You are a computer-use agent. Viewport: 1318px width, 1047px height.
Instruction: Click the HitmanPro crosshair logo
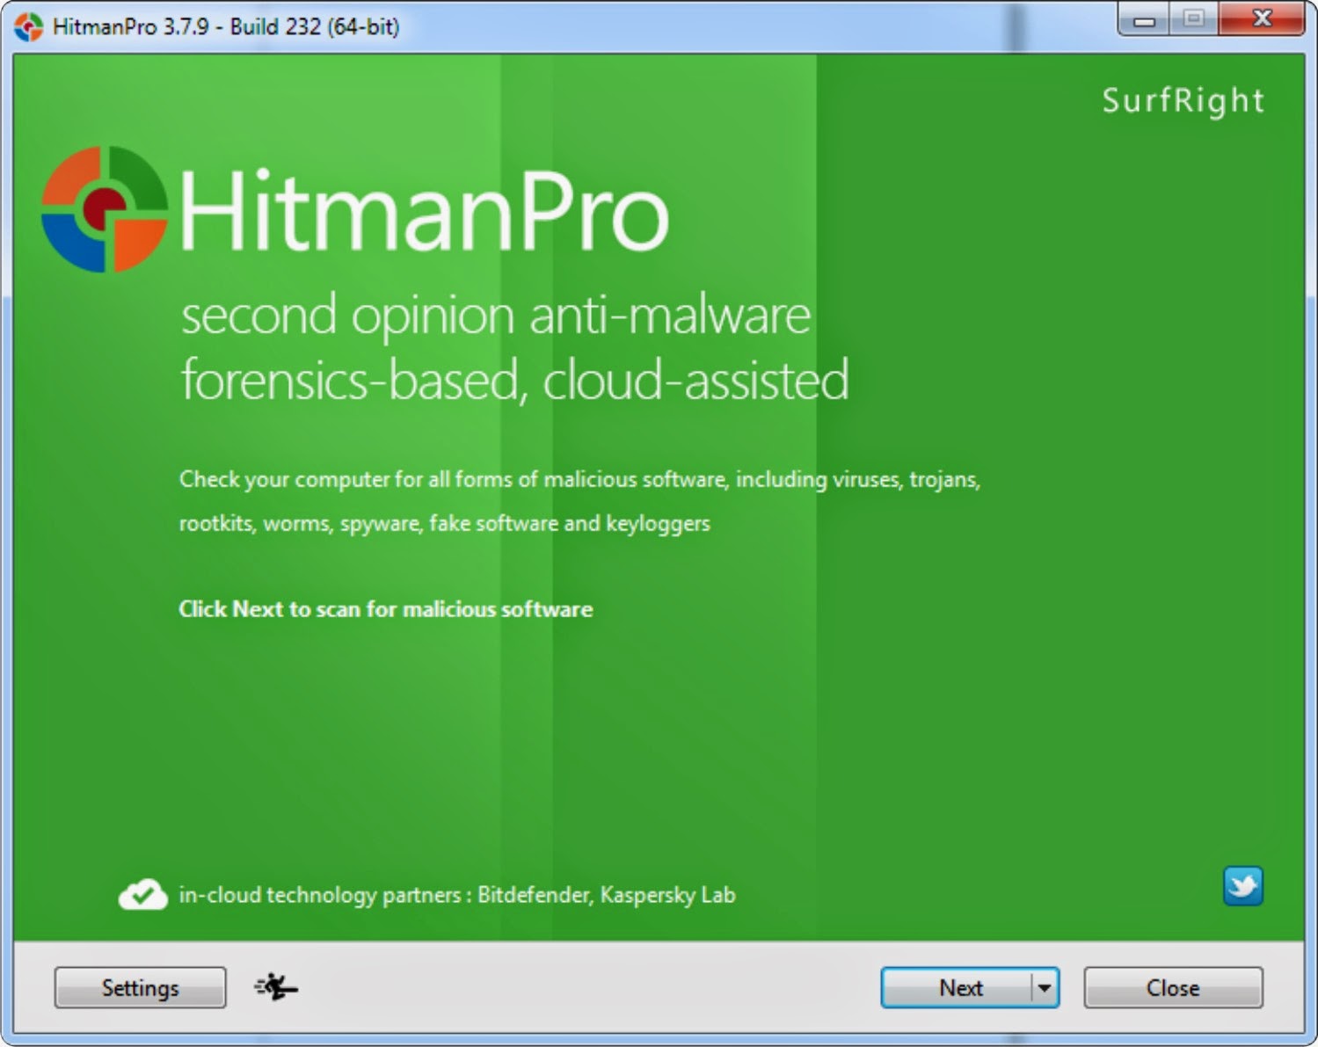point(104,209)
